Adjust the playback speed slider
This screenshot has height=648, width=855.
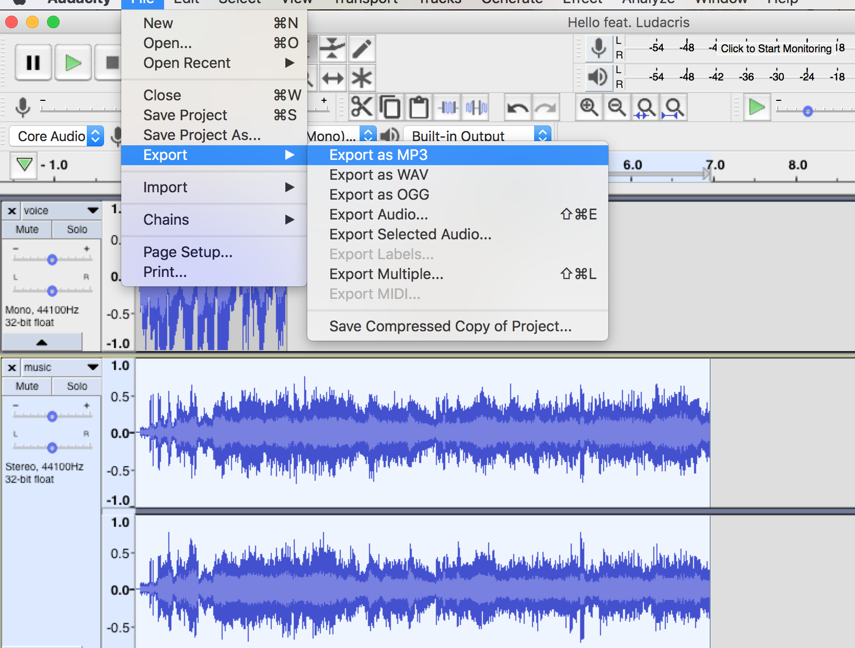click(808, 111)
